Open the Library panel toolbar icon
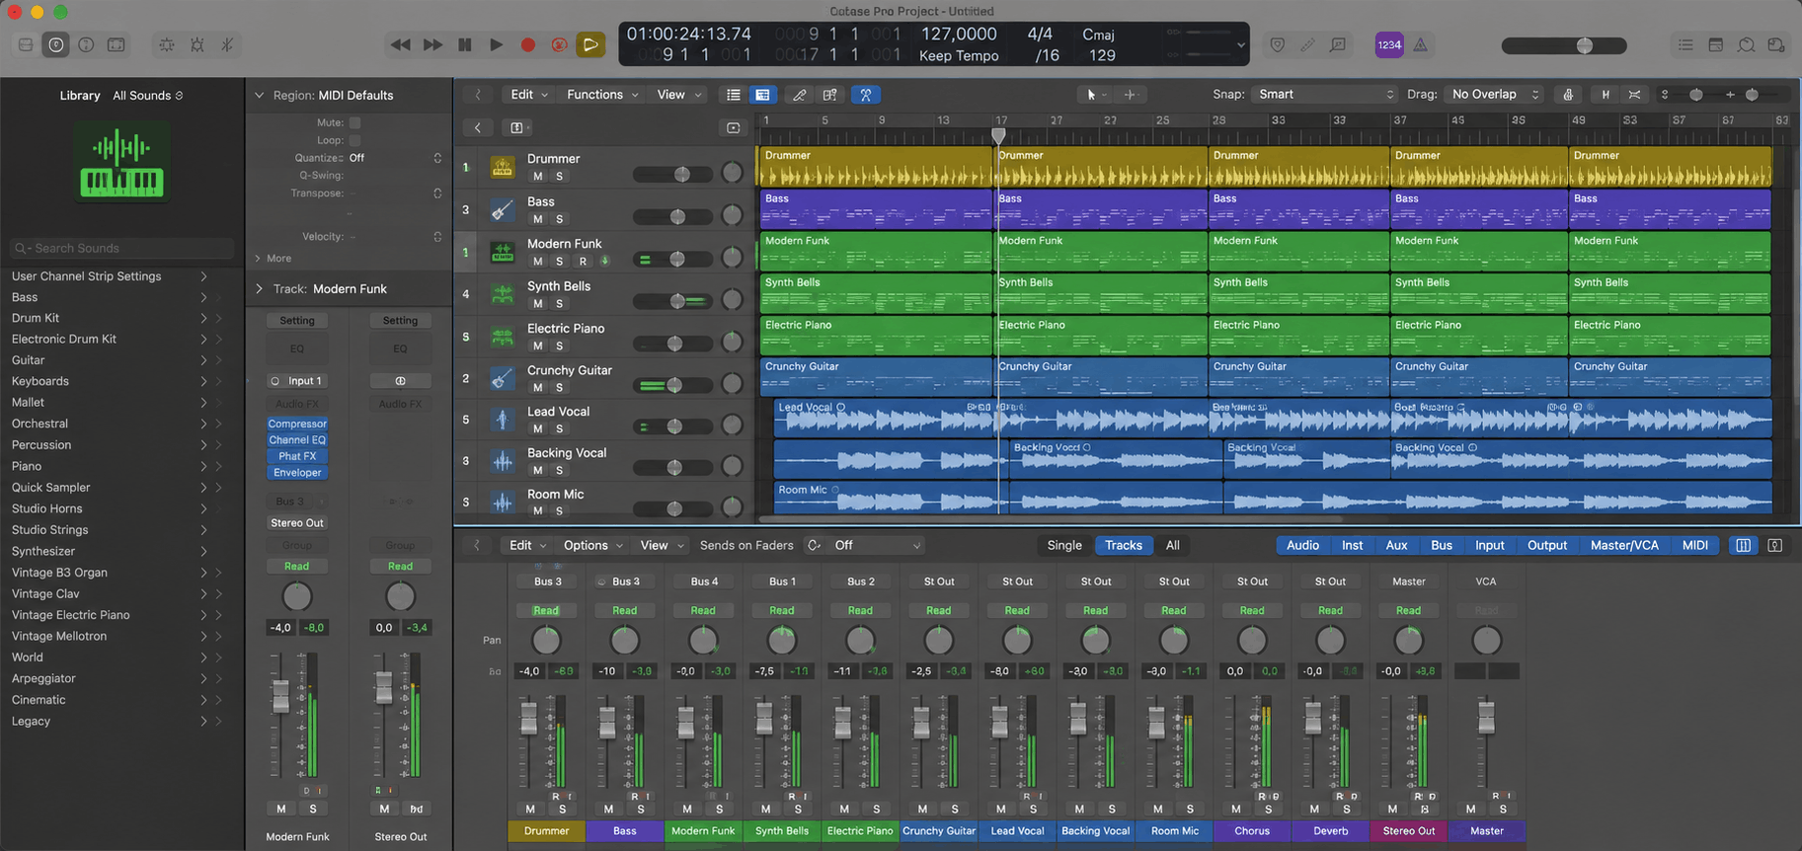Image resolution: width=1802 pixels, height=851 pixels. pos(26,44)
